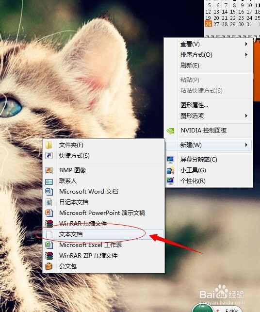
Task: Create a new Microsoft PowerPoint 演示文稿
Action: pos(103,213)
